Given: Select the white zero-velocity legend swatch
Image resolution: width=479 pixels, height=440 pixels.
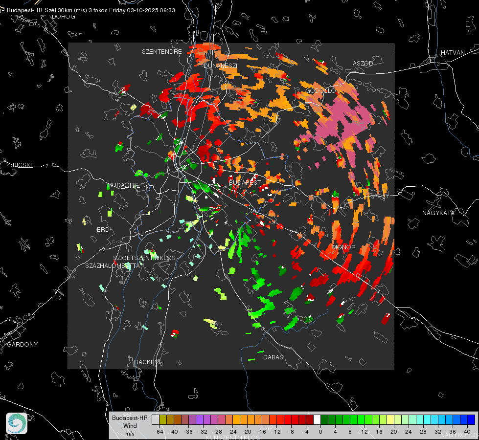Looking at the screenshot, I should (317, 420).
